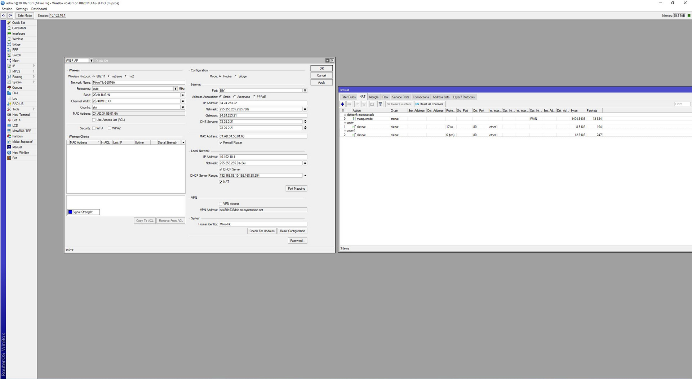Viewport: 692px width, 379px height.
Task: Select 802.11 wireless protocol radio
Action: [x=94, y=76]
